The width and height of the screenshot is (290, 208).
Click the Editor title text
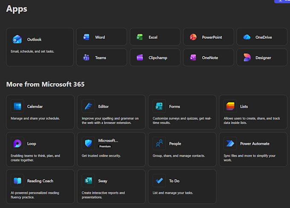point(103,107)
